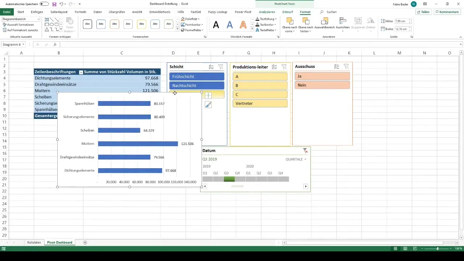
Task: Add a new sheet with plus icon
Action: click(x=85, y=243)
